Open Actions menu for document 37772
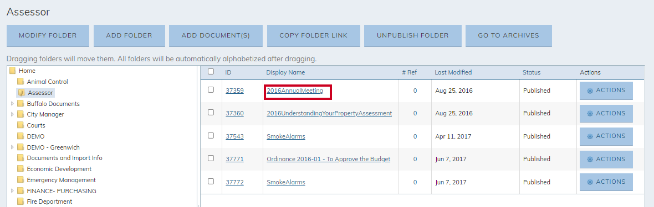The height and width of the screenshot is (207, 654). pyautogui.click(x=606, y=182)
